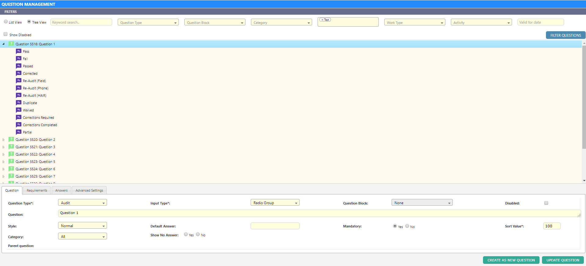Click the Keyword search input field
This screenshot has width=586, height=266.
pos(81,22)
